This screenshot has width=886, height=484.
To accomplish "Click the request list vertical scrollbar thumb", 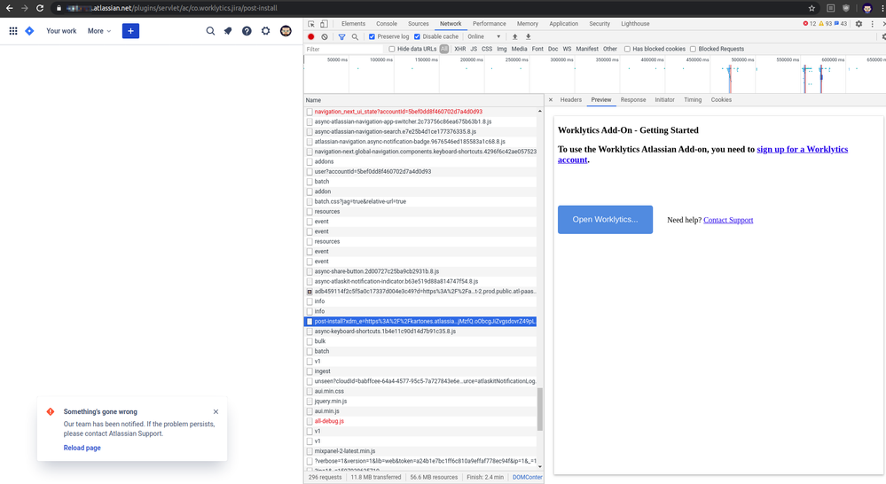I will pyautogui.click(x=539, y=409).
